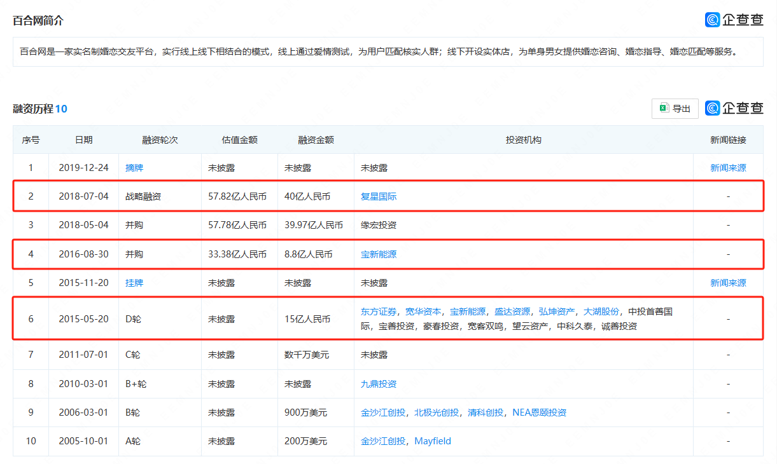
Task: Click the 融资轮次 column header
Action: pos(160,140)
